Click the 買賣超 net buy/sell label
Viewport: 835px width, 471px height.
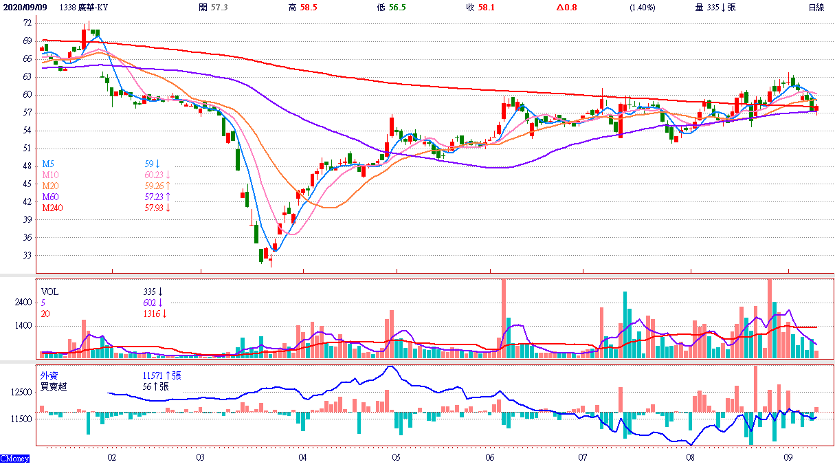pos(54,386)
